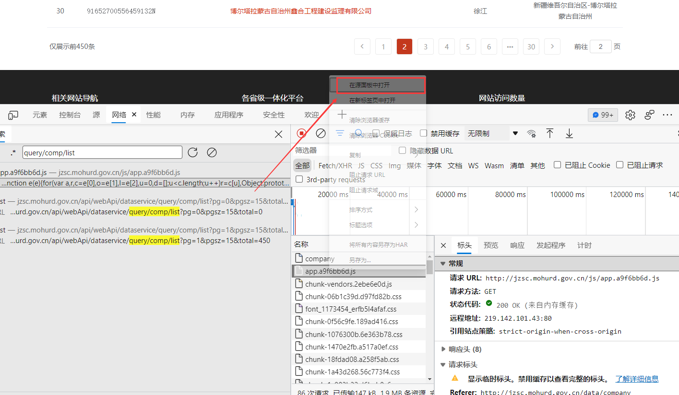
Task: Click the import HAR upload arrow
Action: 550,133
